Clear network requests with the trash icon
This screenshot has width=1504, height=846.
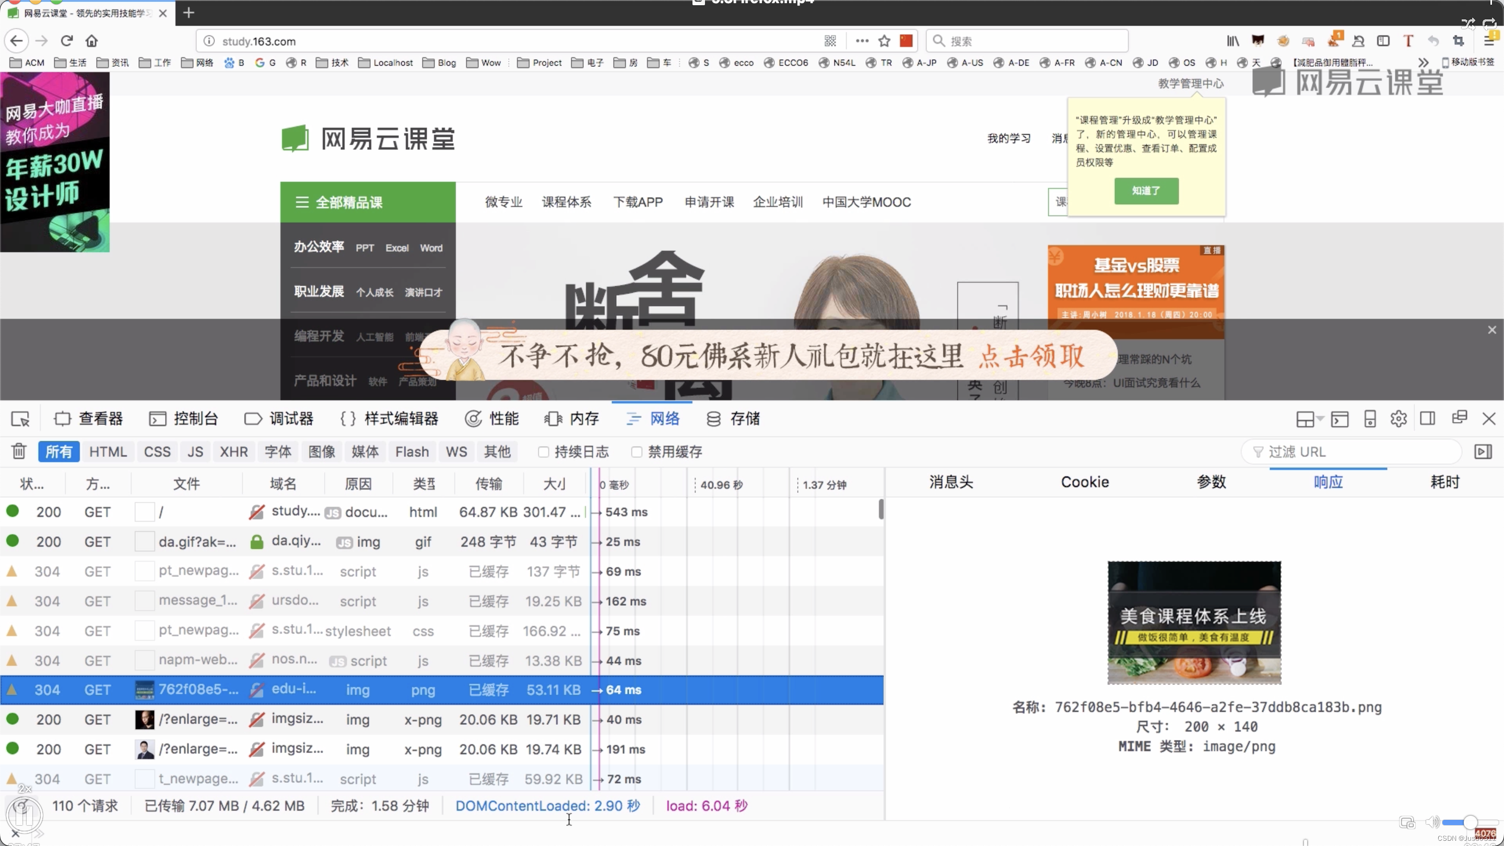19,451
